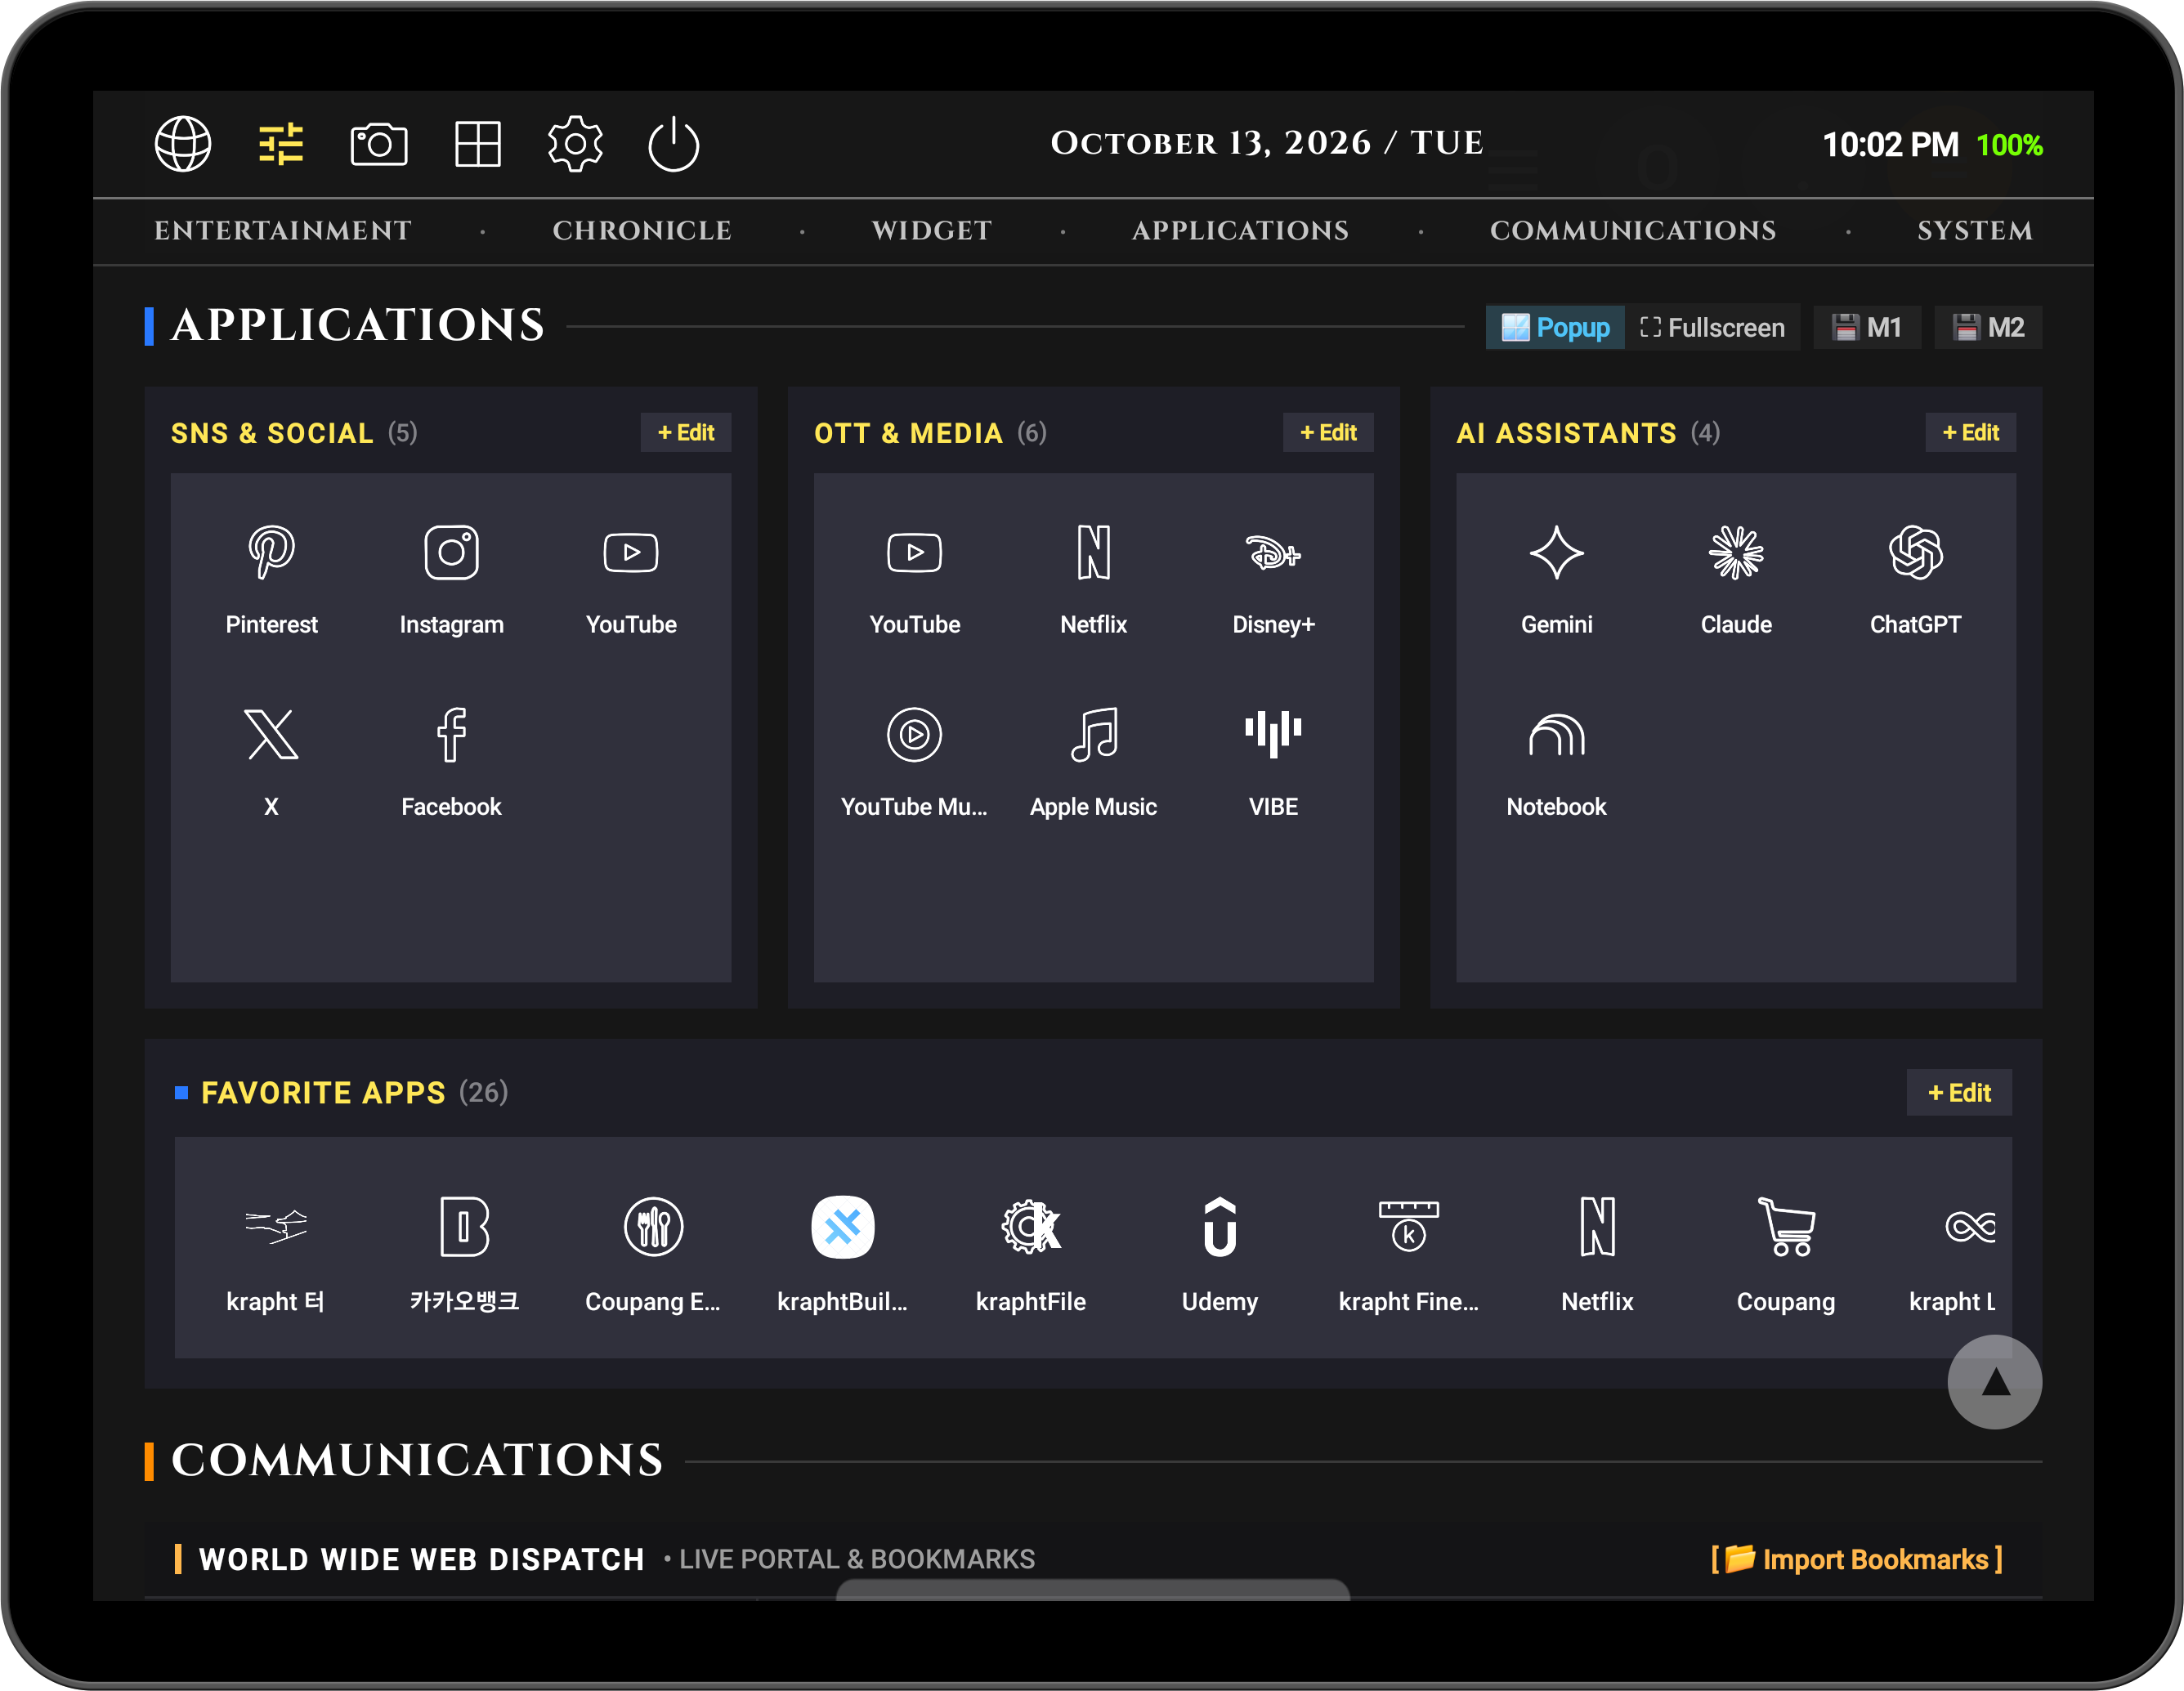The width and height of the screenshot is (2184, 1691).
Task: Open Notebook assistant
Action: 1557,762
